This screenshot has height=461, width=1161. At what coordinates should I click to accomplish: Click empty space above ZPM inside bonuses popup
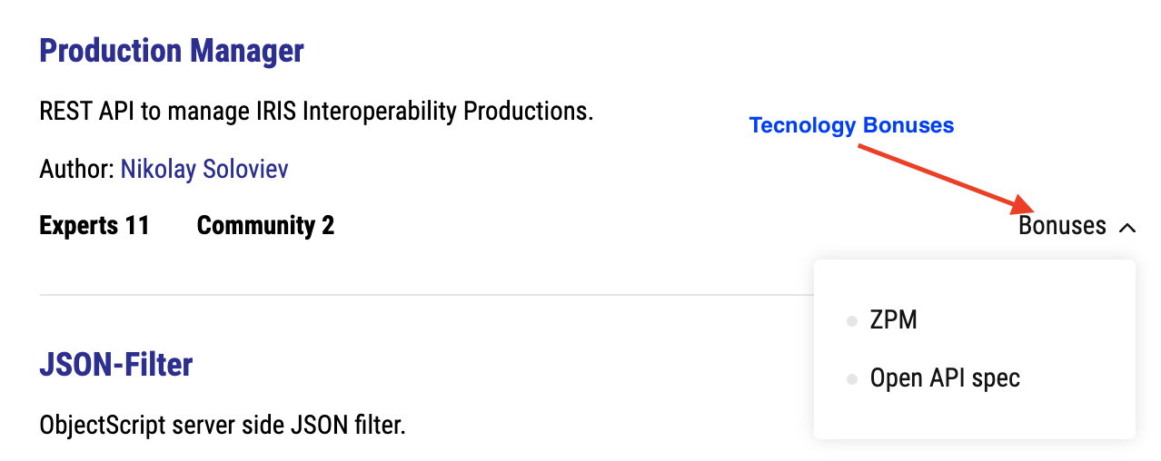[x=974, y=280]
